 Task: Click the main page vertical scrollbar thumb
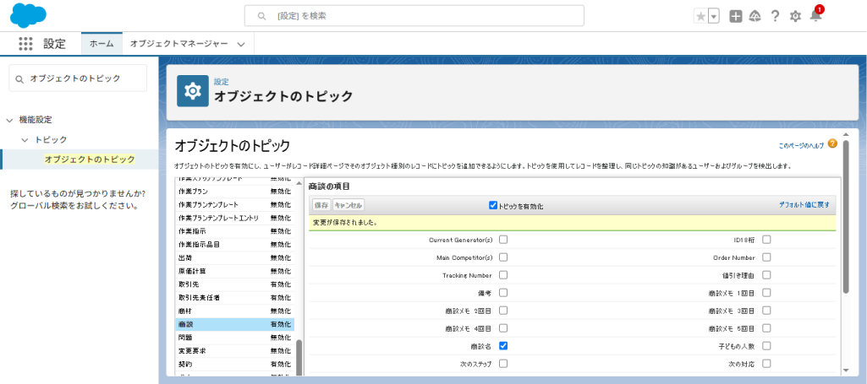click(x=846, y=216)
